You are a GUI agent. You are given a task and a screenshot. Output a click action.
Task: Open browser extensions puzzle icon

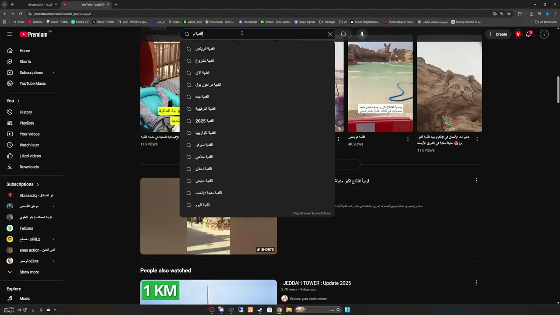click(x=520, y=14)
